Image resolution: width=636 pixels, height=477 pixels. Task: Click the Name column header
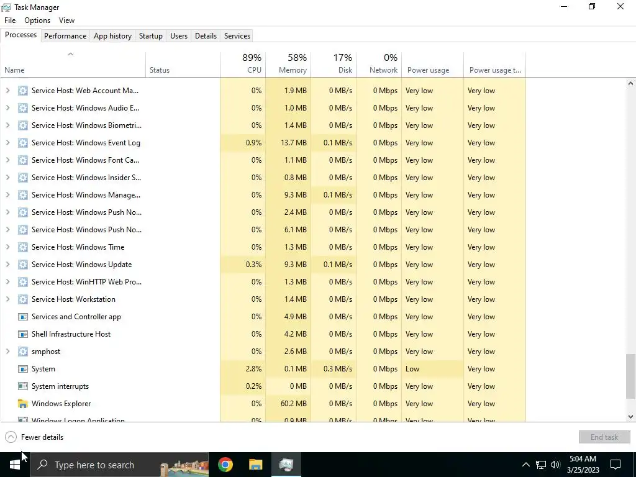coord(73,64)
